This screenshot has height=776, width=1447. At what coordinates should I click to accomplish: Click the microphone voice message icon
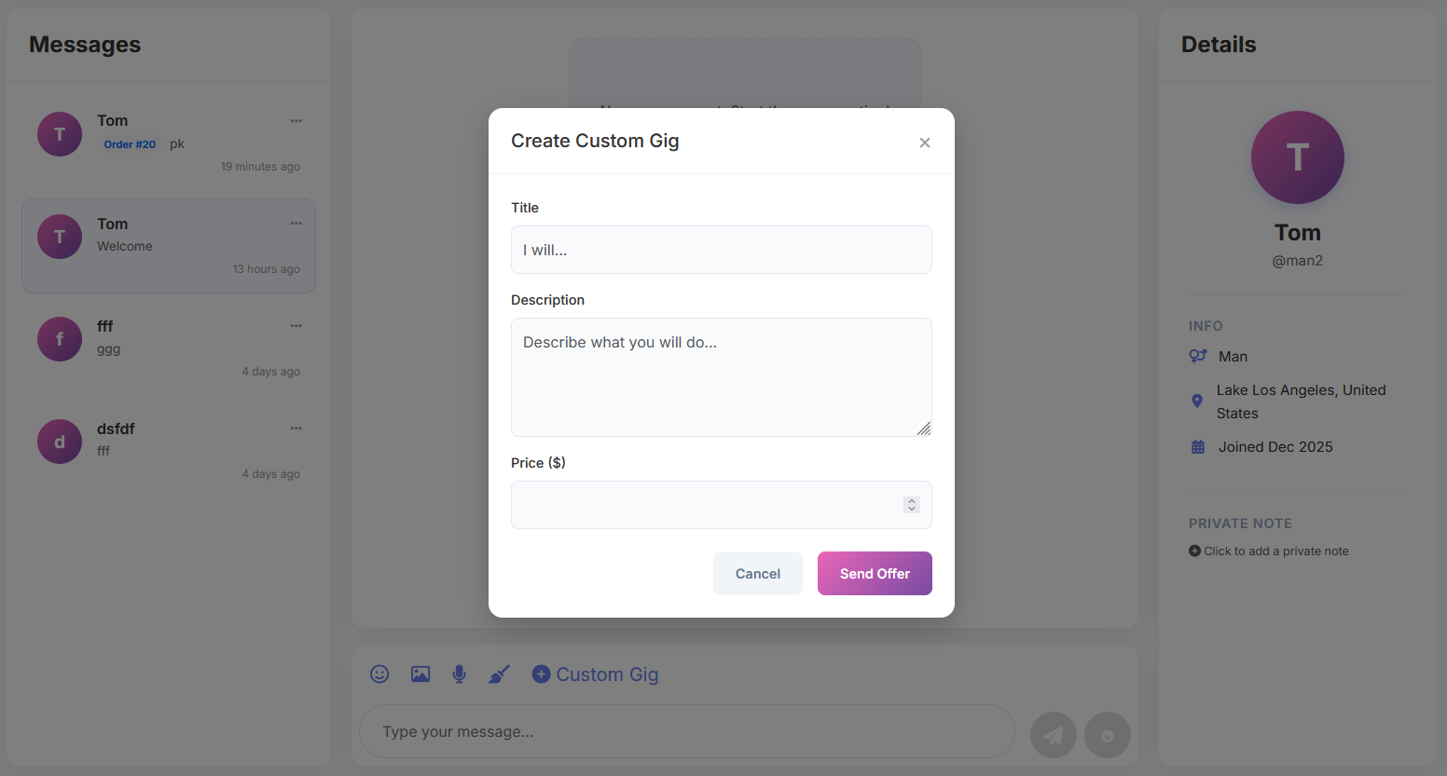click(460, 674)
